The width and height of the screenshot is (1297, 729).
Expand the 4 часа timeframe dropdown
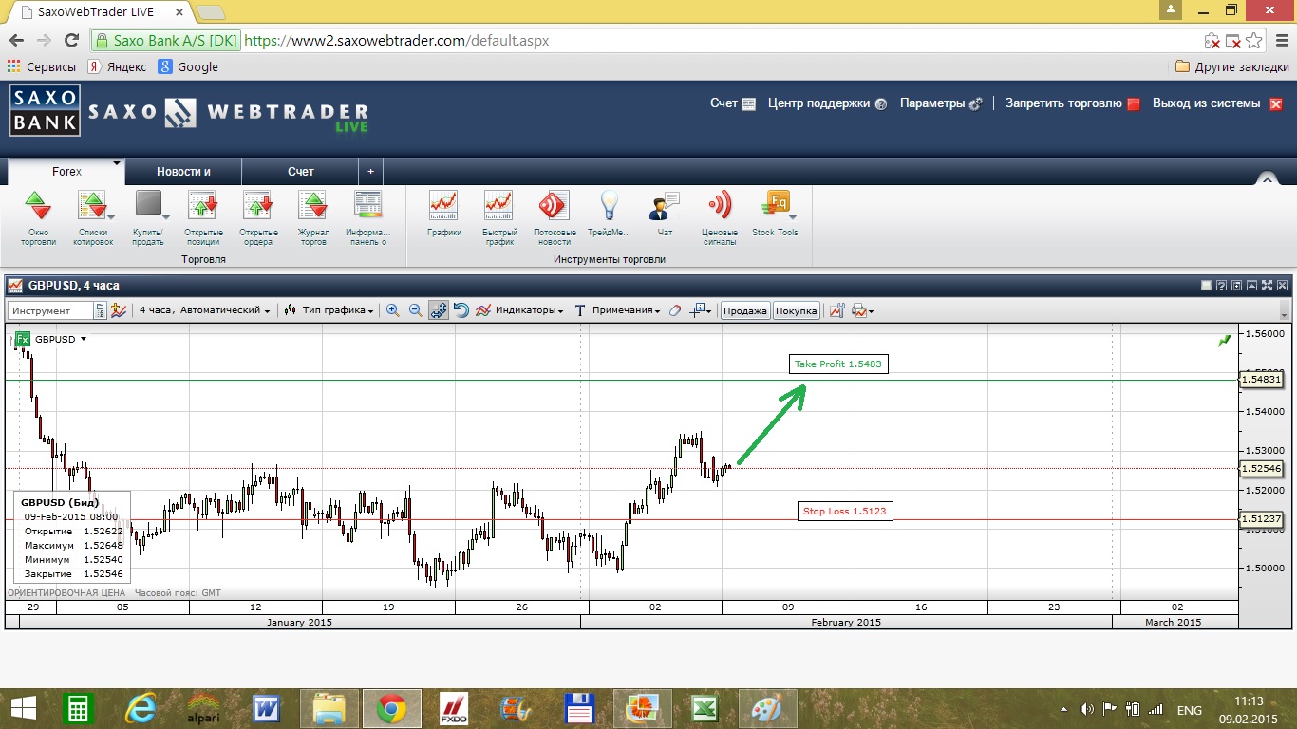tap(204, 310)
